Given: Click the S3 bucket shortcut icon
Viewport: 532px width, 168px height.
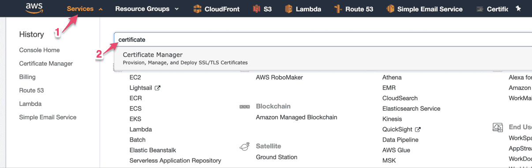Looking at the screenshot, I should click(x=256, y=9).
